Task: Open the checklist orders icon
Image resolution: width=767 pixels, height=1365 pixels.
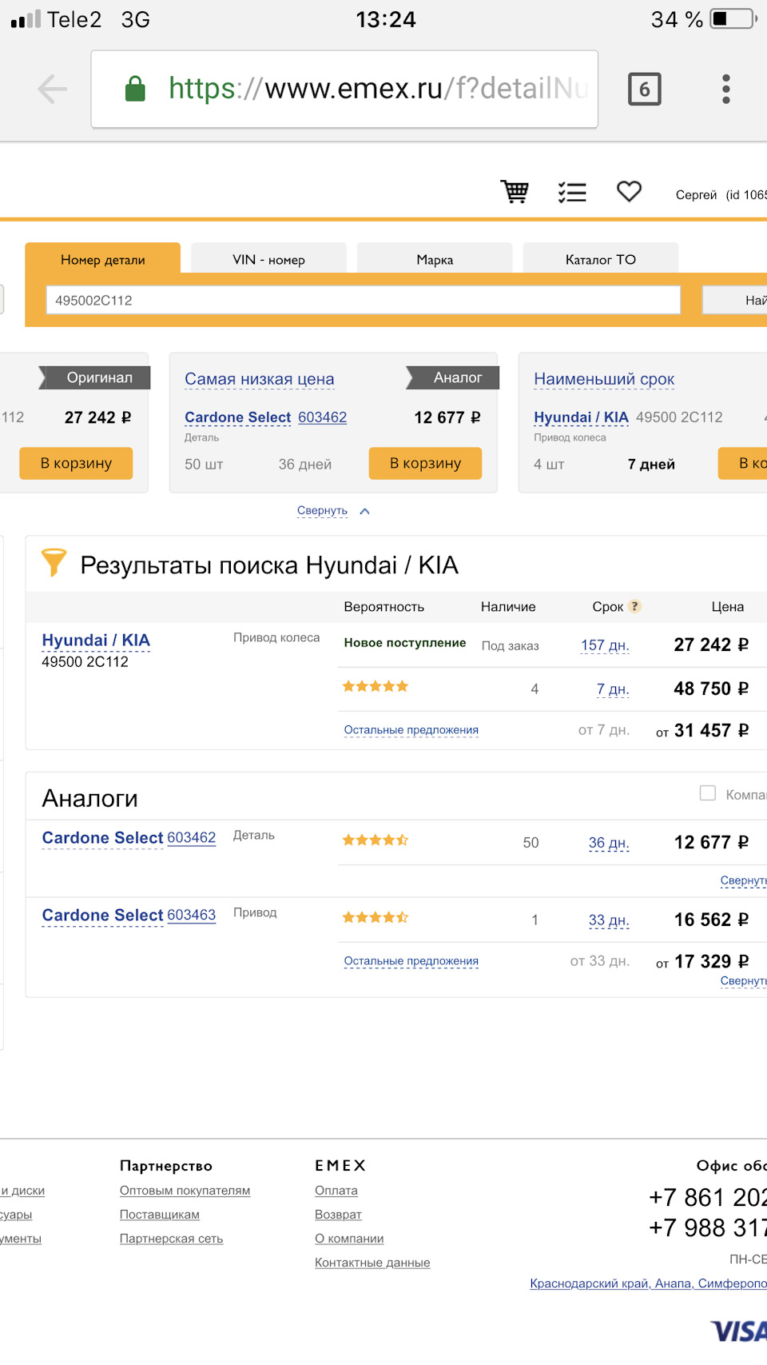Action: coord(572,192)
